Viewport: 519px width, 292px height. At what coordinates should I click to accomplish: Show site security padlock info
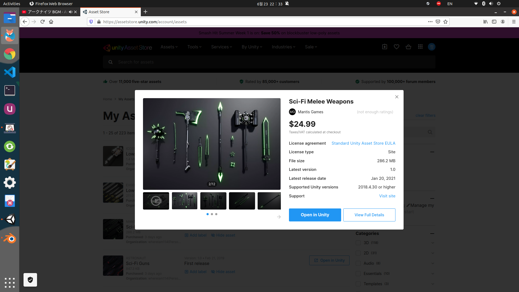[x=99, y=22]
